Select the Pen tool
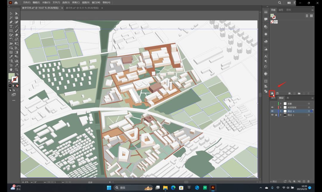 point(11,22)
